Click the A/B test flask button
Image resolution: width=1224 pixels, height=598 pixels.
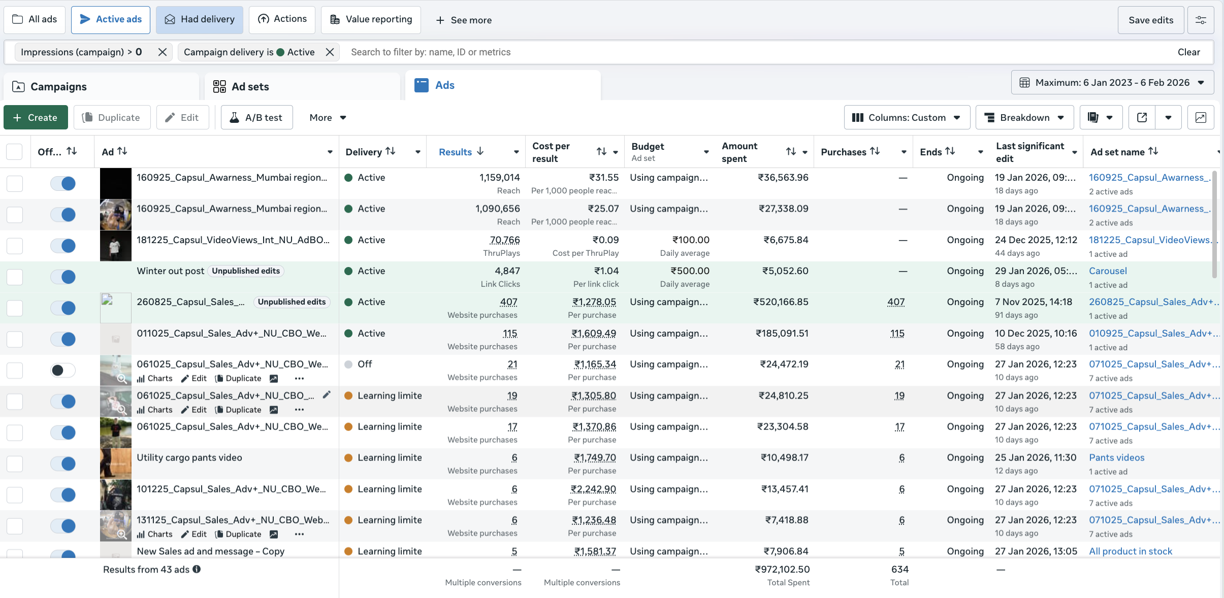point(256,117)
